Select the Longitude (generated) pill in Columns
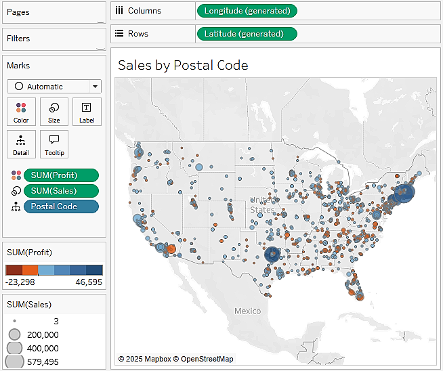Viewport: 443px width, 371px height. point(247,11)
